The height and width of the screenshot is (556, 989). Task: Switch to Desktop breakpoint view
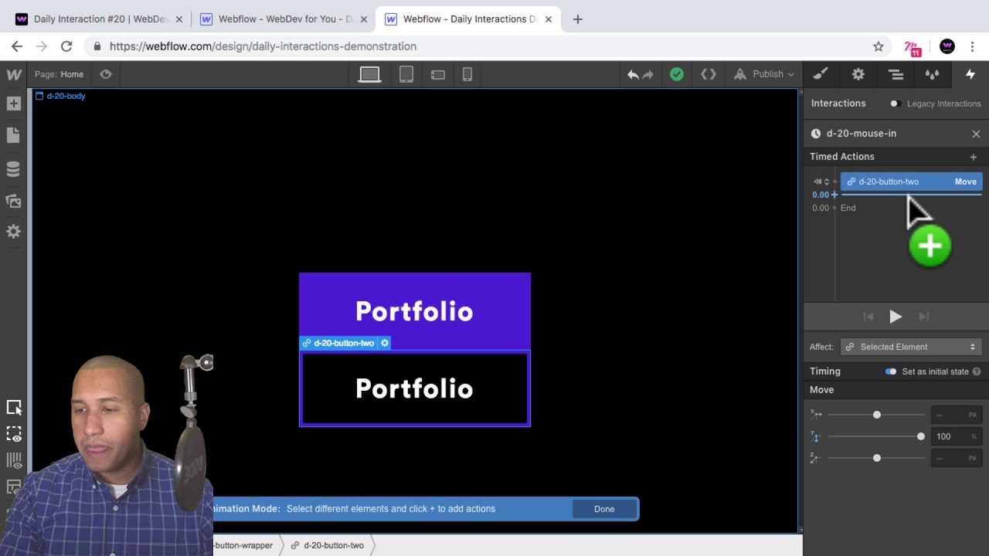[x=369, y=74]
